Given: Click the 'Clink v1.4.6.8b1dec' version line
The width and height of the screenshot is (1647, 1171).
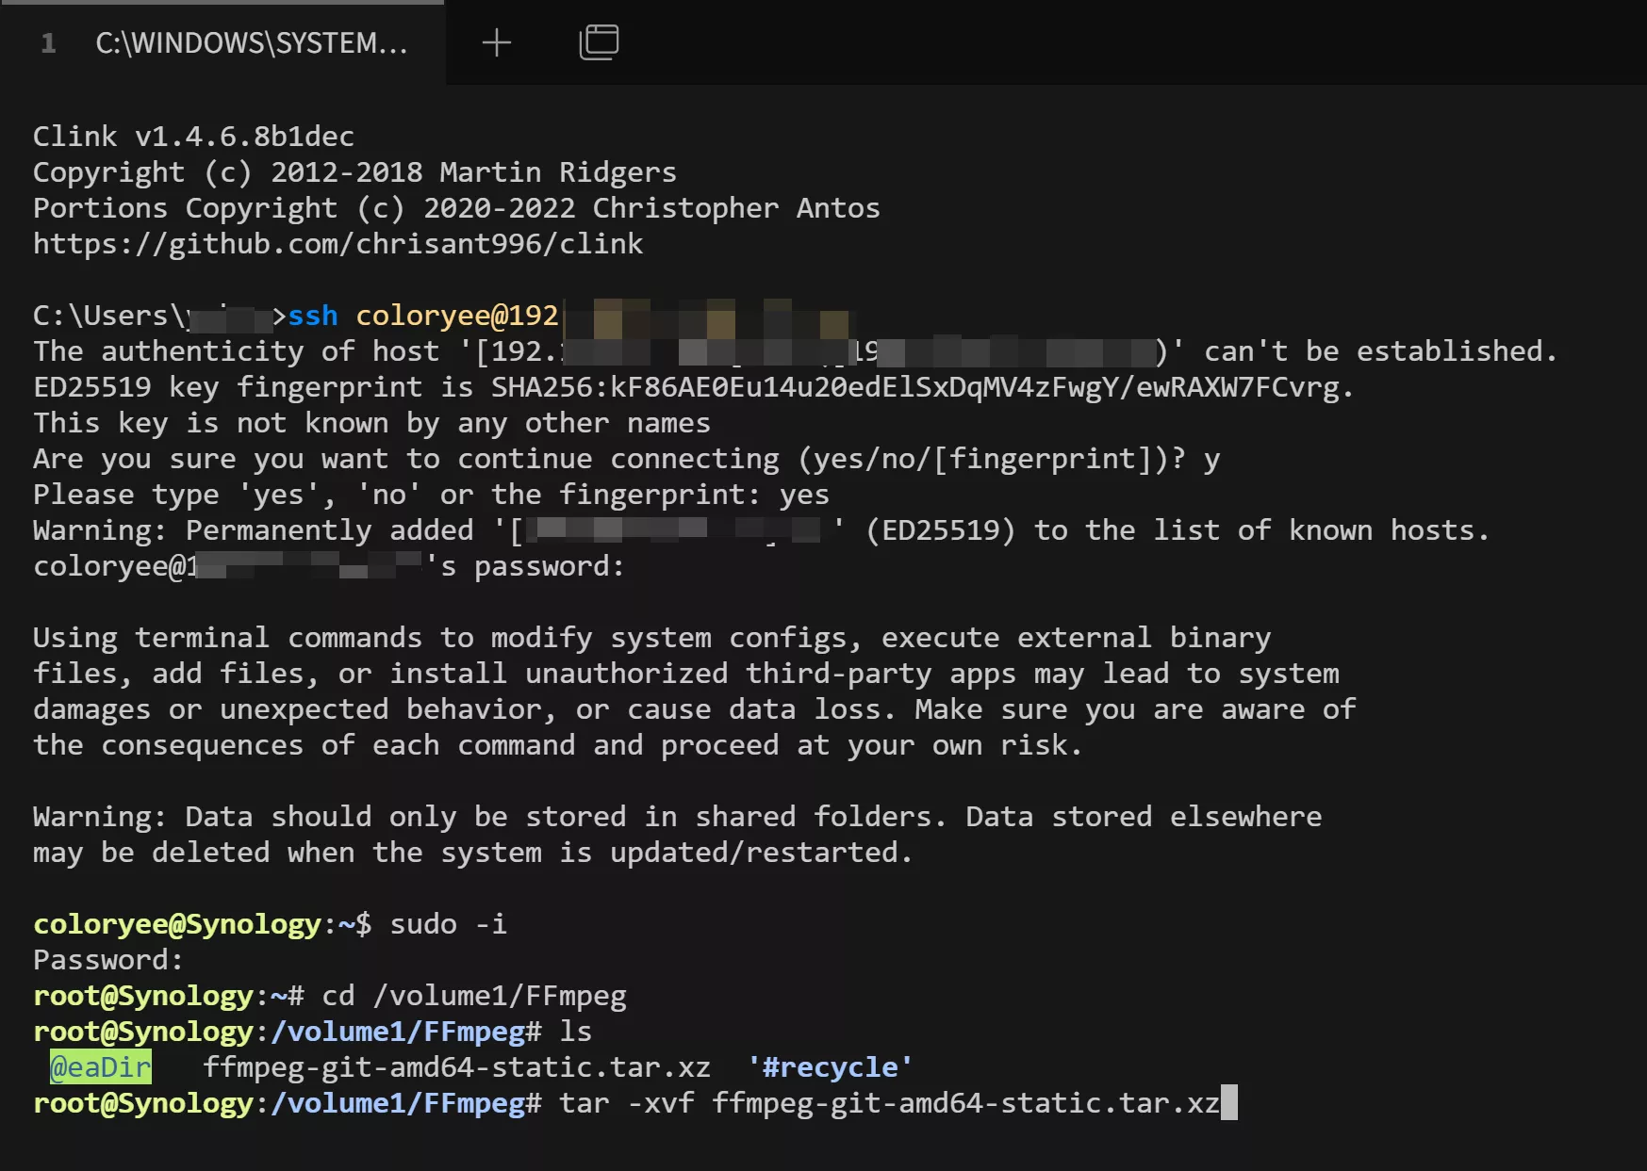Looking at the screenshot, I should [x=193, y=137].
